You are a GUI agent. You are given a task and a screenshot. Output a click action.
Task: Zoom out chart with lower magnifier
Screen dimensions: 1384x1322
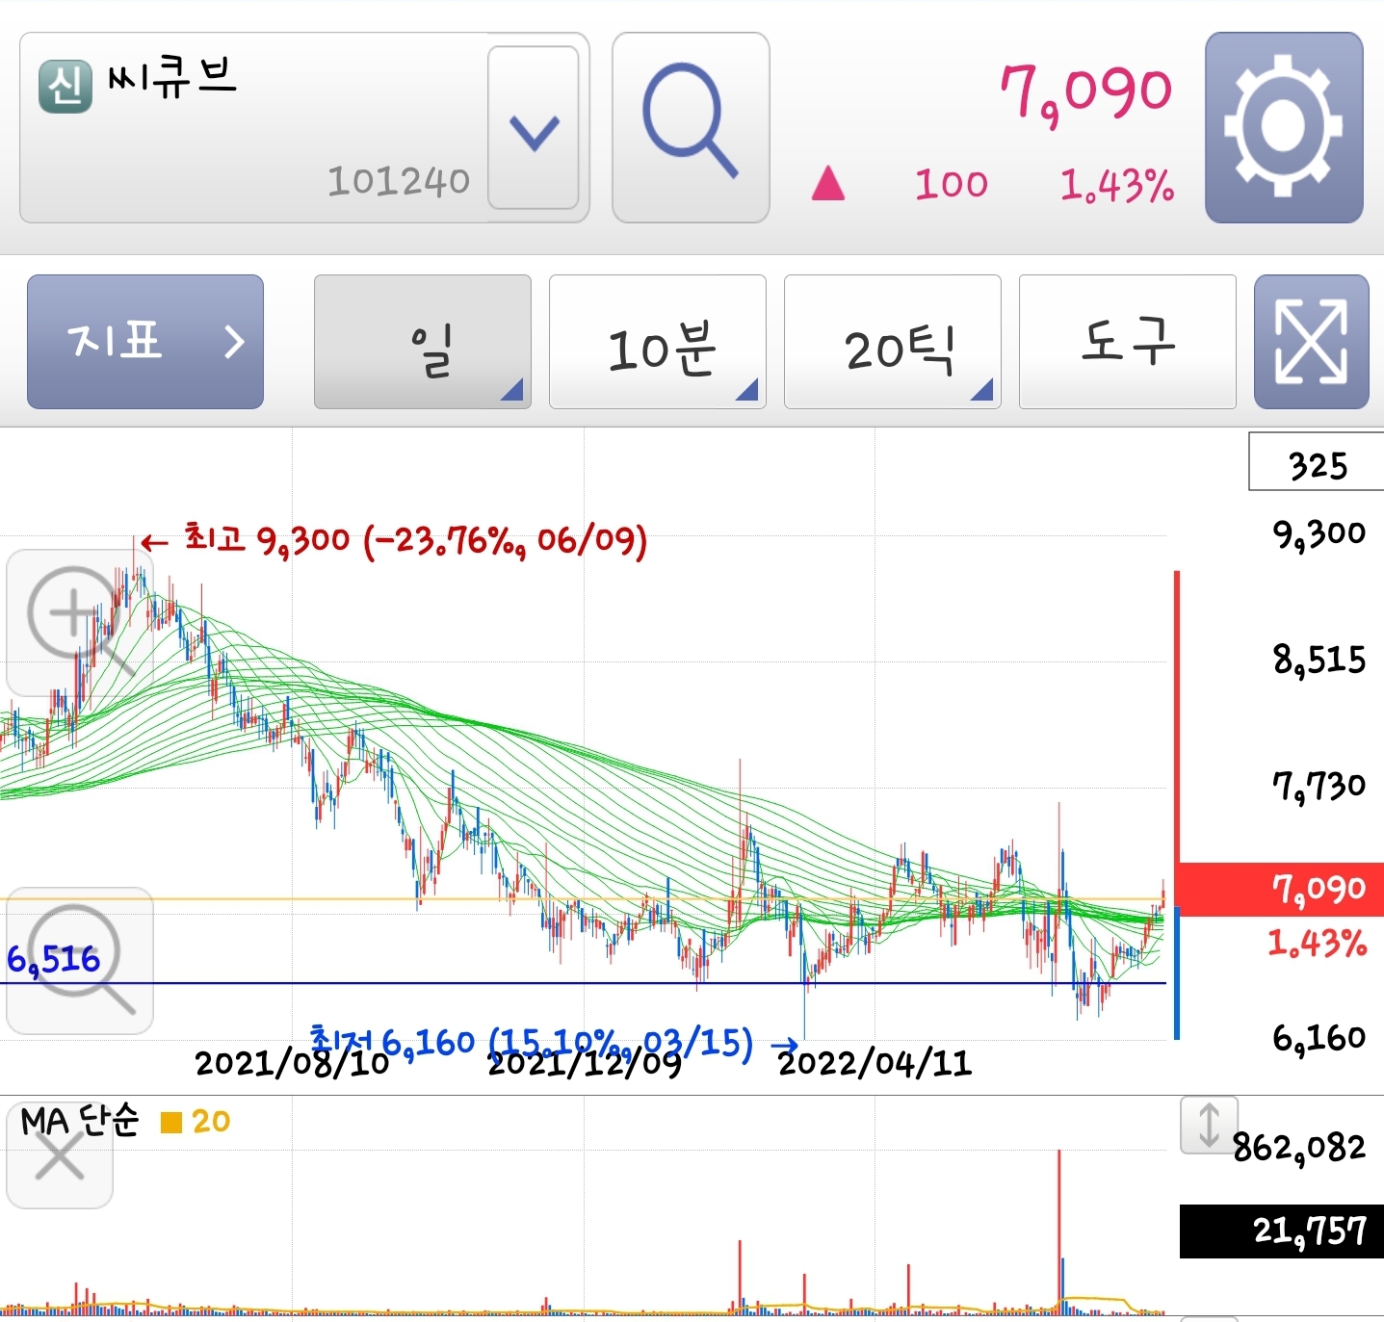79,960
